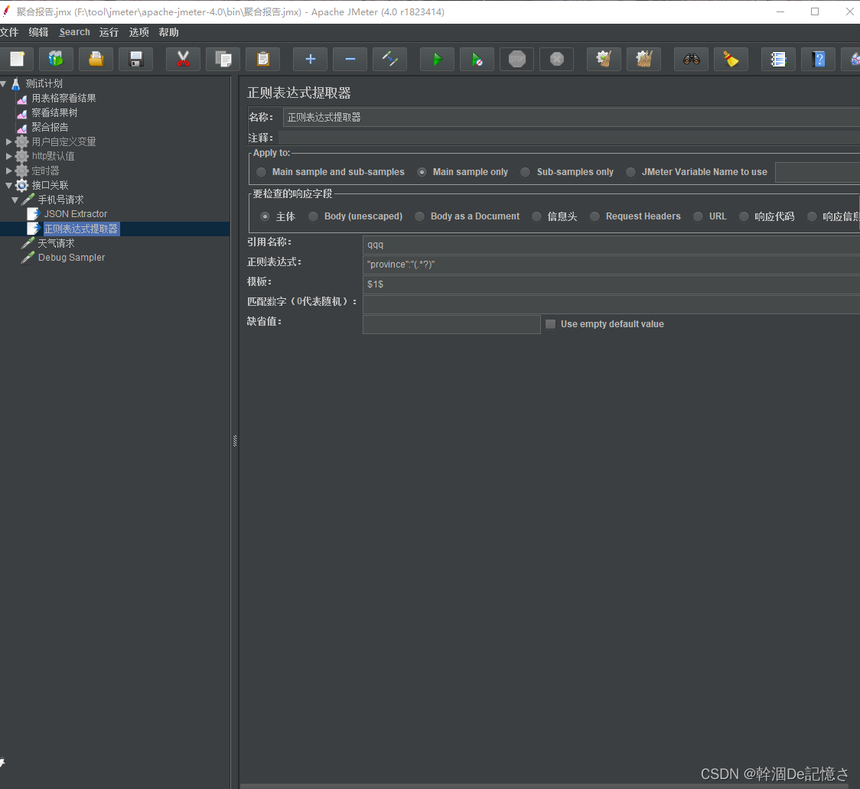The image size is (860, 789).
Task: Click the Toggle enable/disable icon
Action: click(390, 59)
